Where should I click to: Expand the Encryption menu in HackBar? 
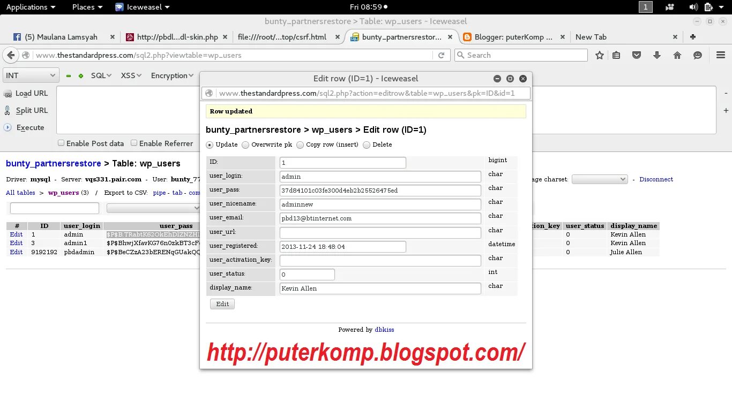pyautogui.click(x=172, y=75)
